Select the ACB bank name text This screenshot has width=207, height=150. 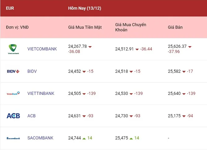[32, 116]
